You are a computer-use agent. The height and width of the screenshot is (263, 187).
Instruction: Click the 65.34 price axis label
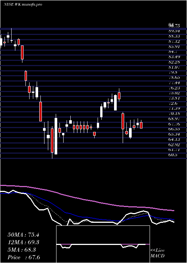(174, 135)
